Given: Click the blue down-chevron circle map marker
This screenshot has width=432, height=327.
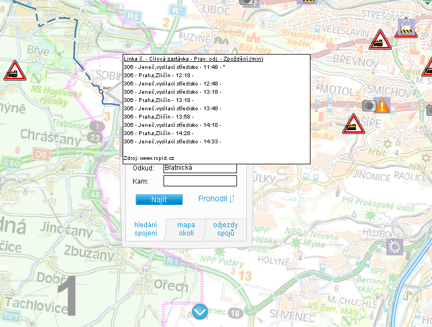Looking at the screenshot, I should [200, 312].
